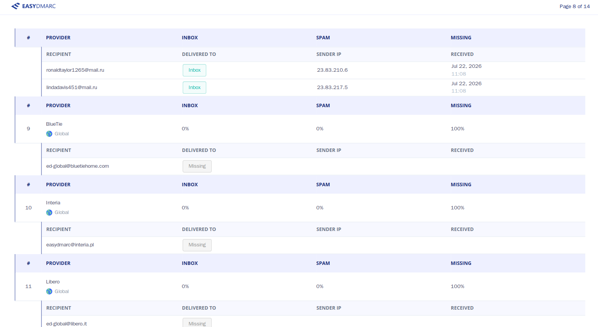Select recipient ronaldtaylor1265@mail.ru
The image size is (598, 327).
pyautogui.click(x=75, y=70)
